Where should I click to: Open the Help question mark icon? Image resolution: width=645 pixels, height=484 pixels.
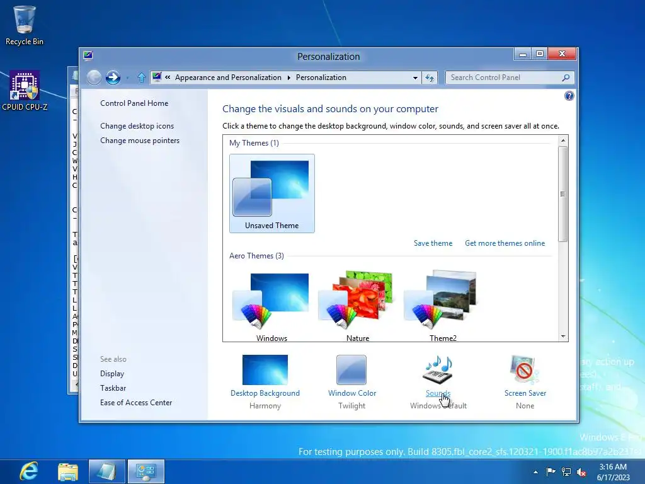coord(569,96)
